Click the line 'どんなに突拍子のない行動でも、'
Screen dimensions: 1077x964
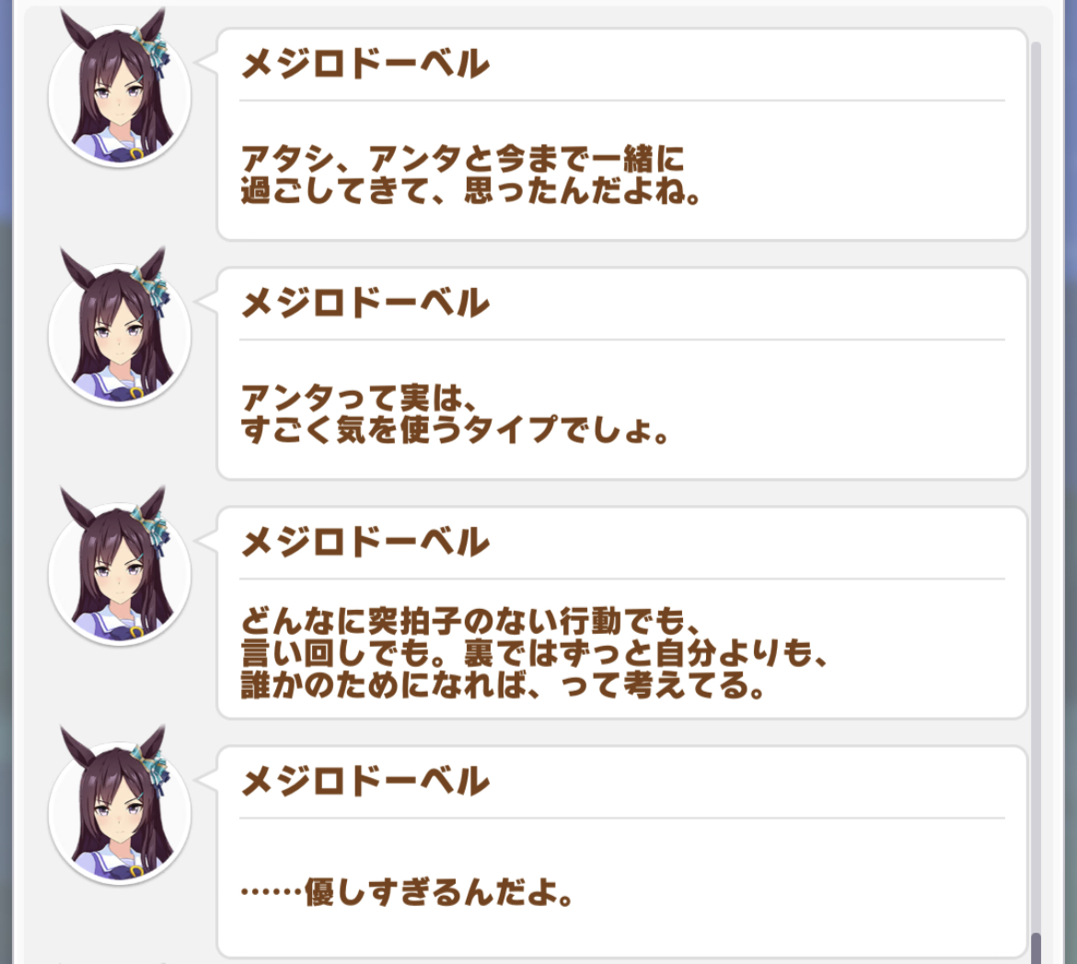click(470, 622)
